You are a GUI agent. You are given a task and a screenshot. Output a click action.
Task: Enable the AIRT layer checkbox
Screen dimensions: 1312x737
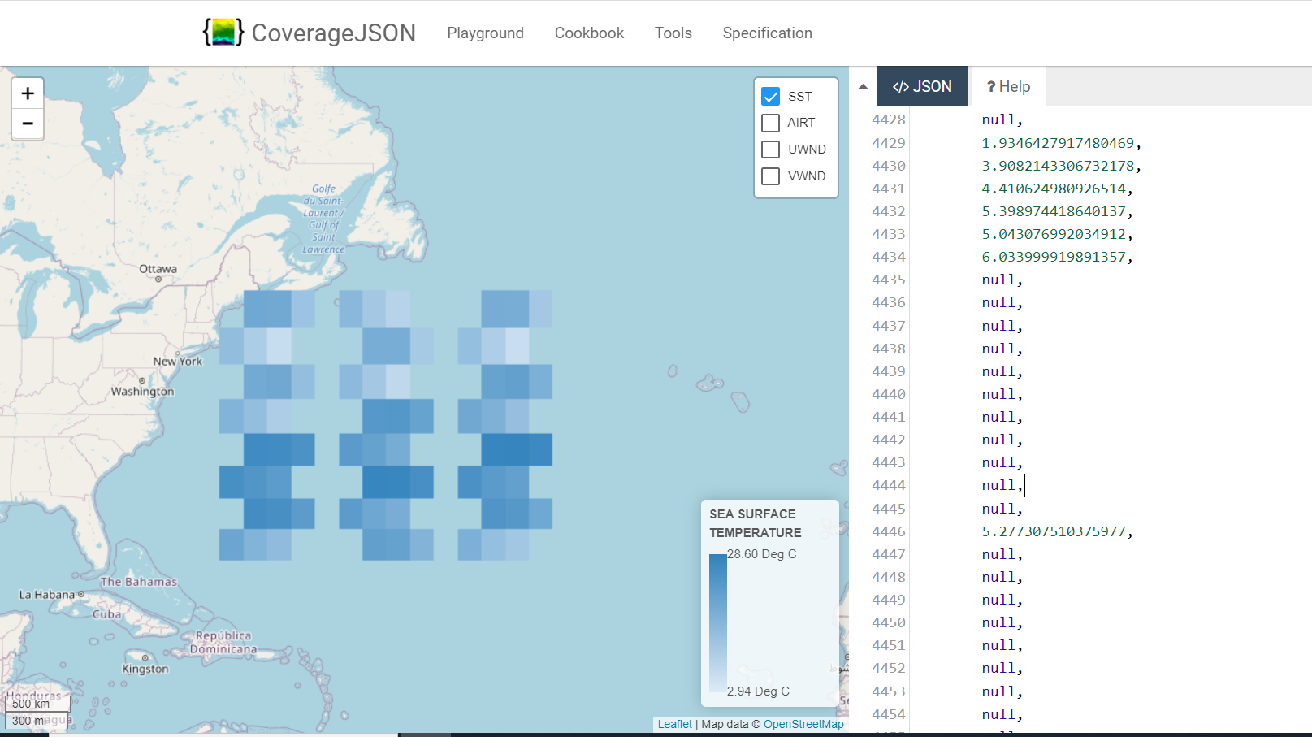tap(769, 123)
